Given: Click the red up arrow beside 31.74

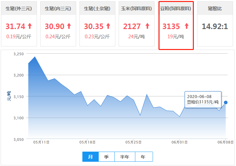Looking at the screenshot, I should point(30,26).
